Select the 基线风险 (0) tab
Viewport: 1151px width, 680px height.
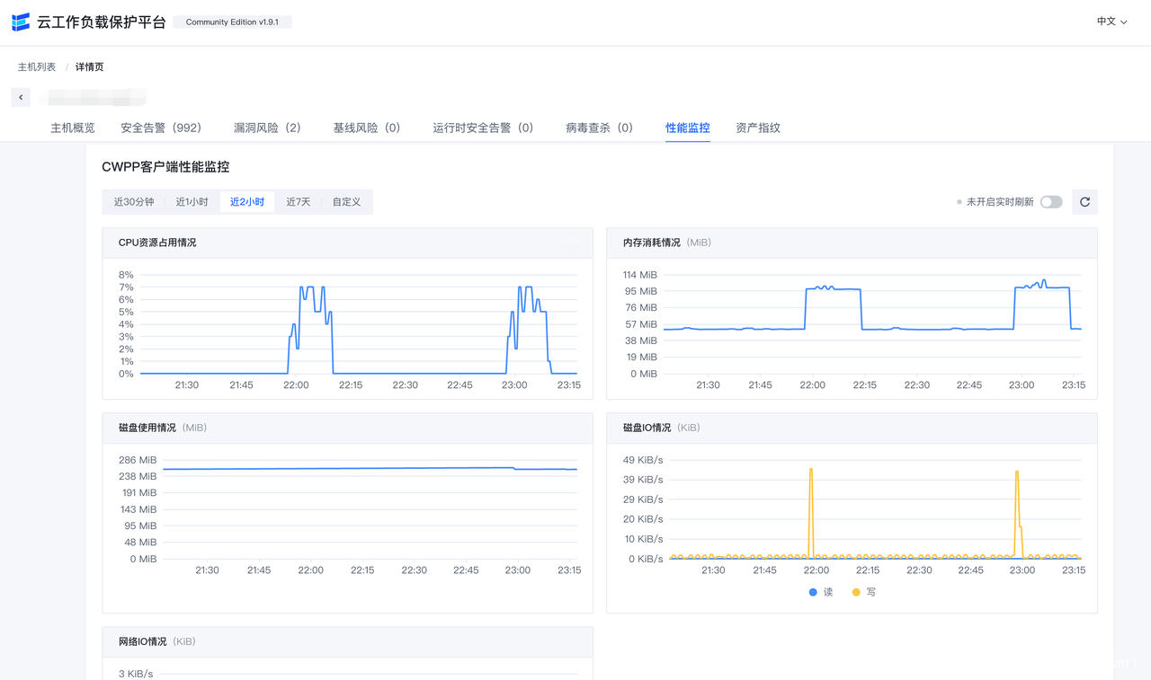[367, 128]
